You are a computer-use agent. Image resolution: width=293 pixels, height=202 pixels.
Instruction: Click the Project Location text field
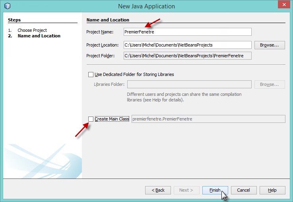click(187, 45)
